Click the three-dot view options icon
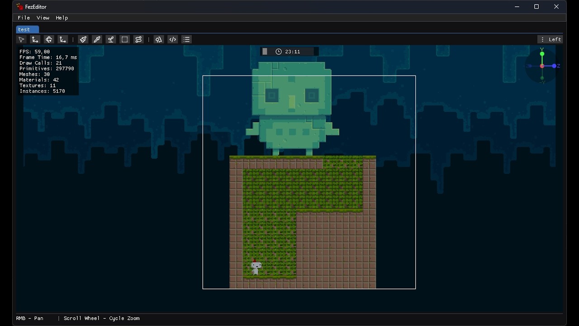This screenshot has width=579, height=326. (x=542, y=39)
